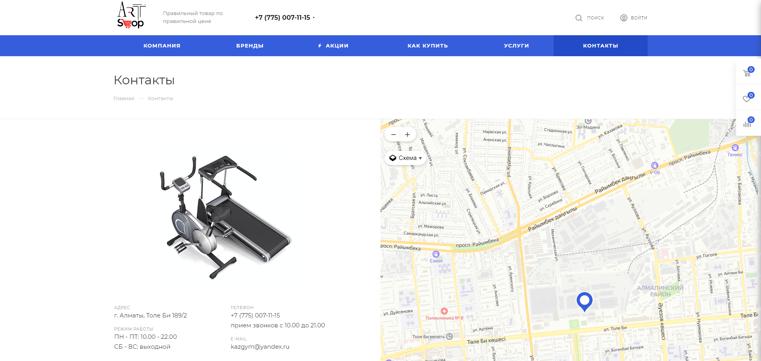Expand the phone number dropdown in header
The width and height of the screenshot is (761, 361).
click(314, 18)
